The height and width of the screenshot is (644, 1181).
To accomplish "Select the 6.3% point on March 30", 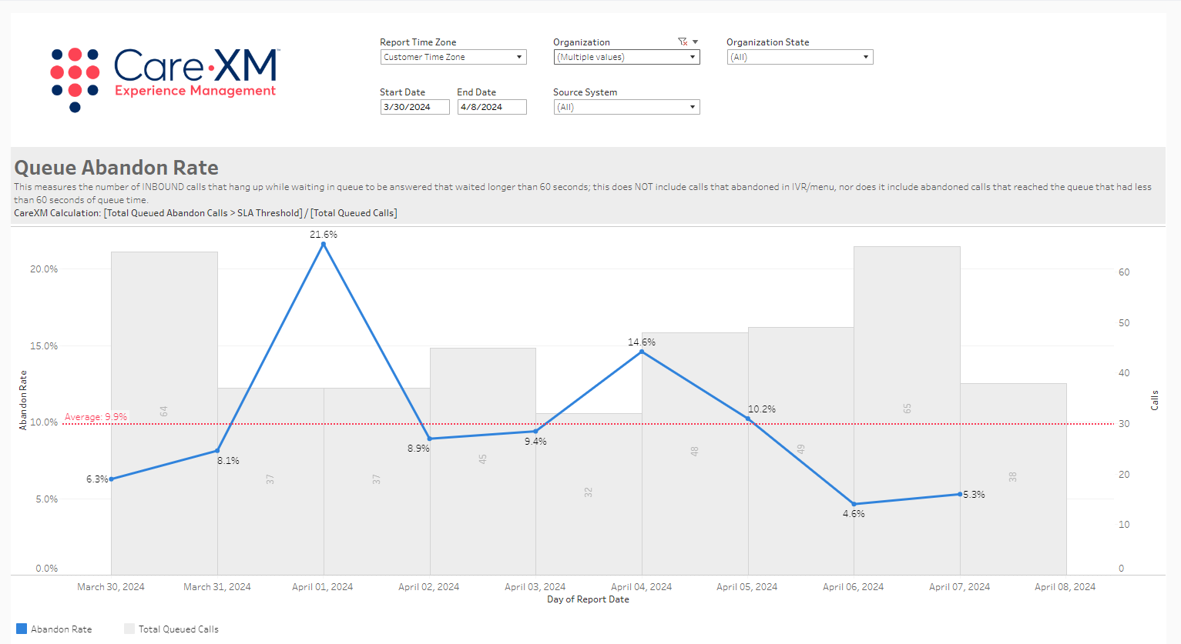I will [x=112, y=479].
